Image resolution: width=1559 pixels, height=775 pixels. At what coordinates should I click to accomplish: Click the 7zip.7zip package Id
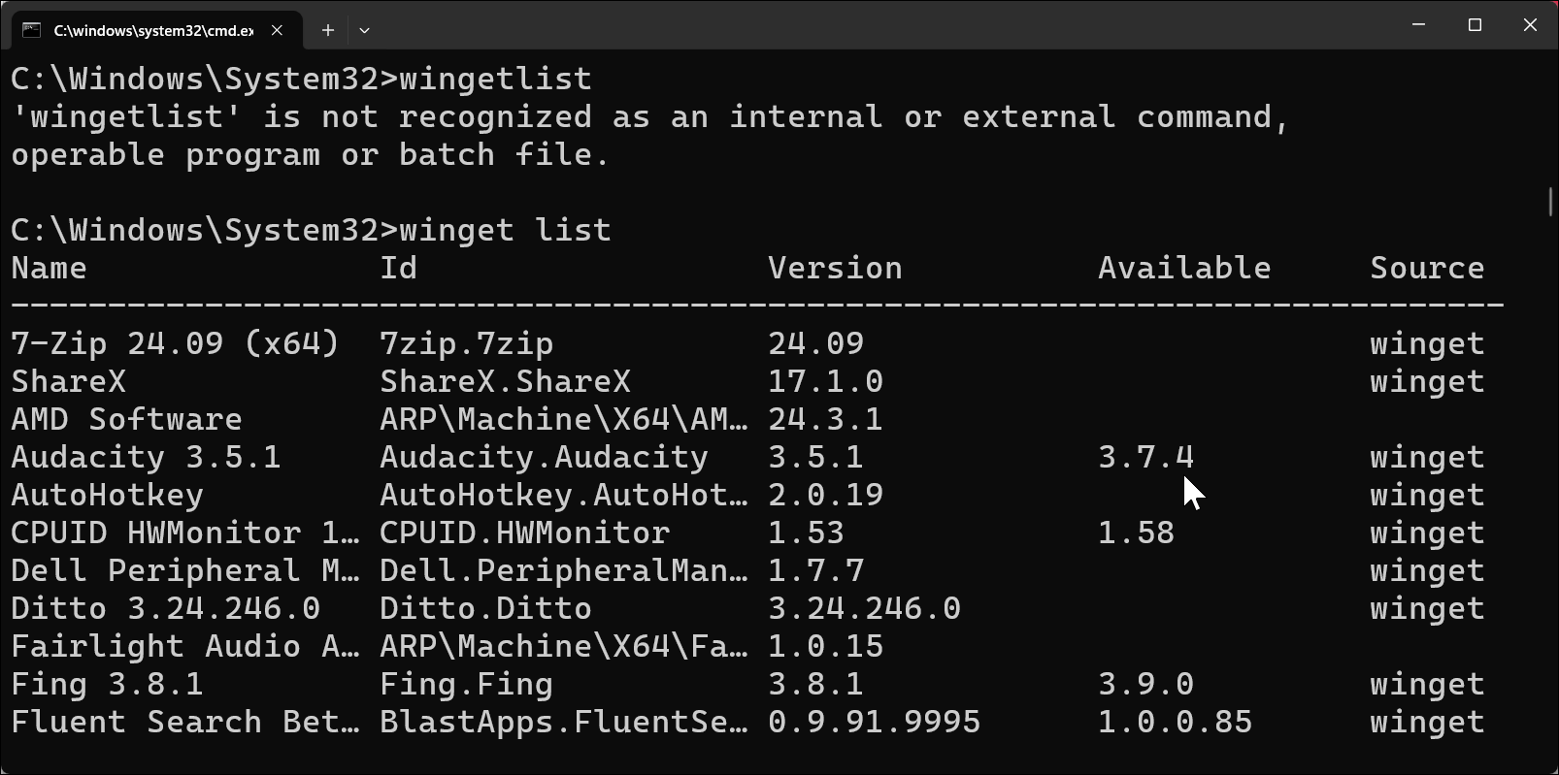point(466,343)
